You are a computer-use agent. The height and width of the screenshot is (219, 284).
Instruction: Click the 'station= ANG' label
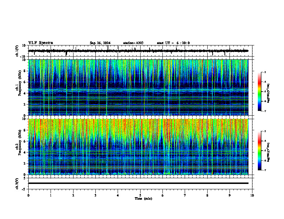click(133, 43)
